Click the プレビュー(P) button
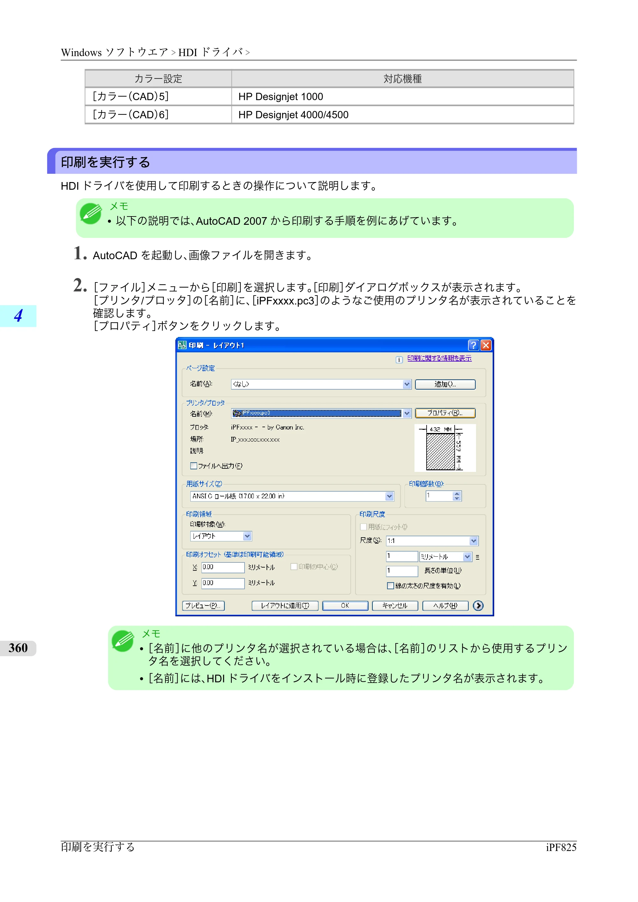Viewport: 638px width, 902px height. point(203,606)
